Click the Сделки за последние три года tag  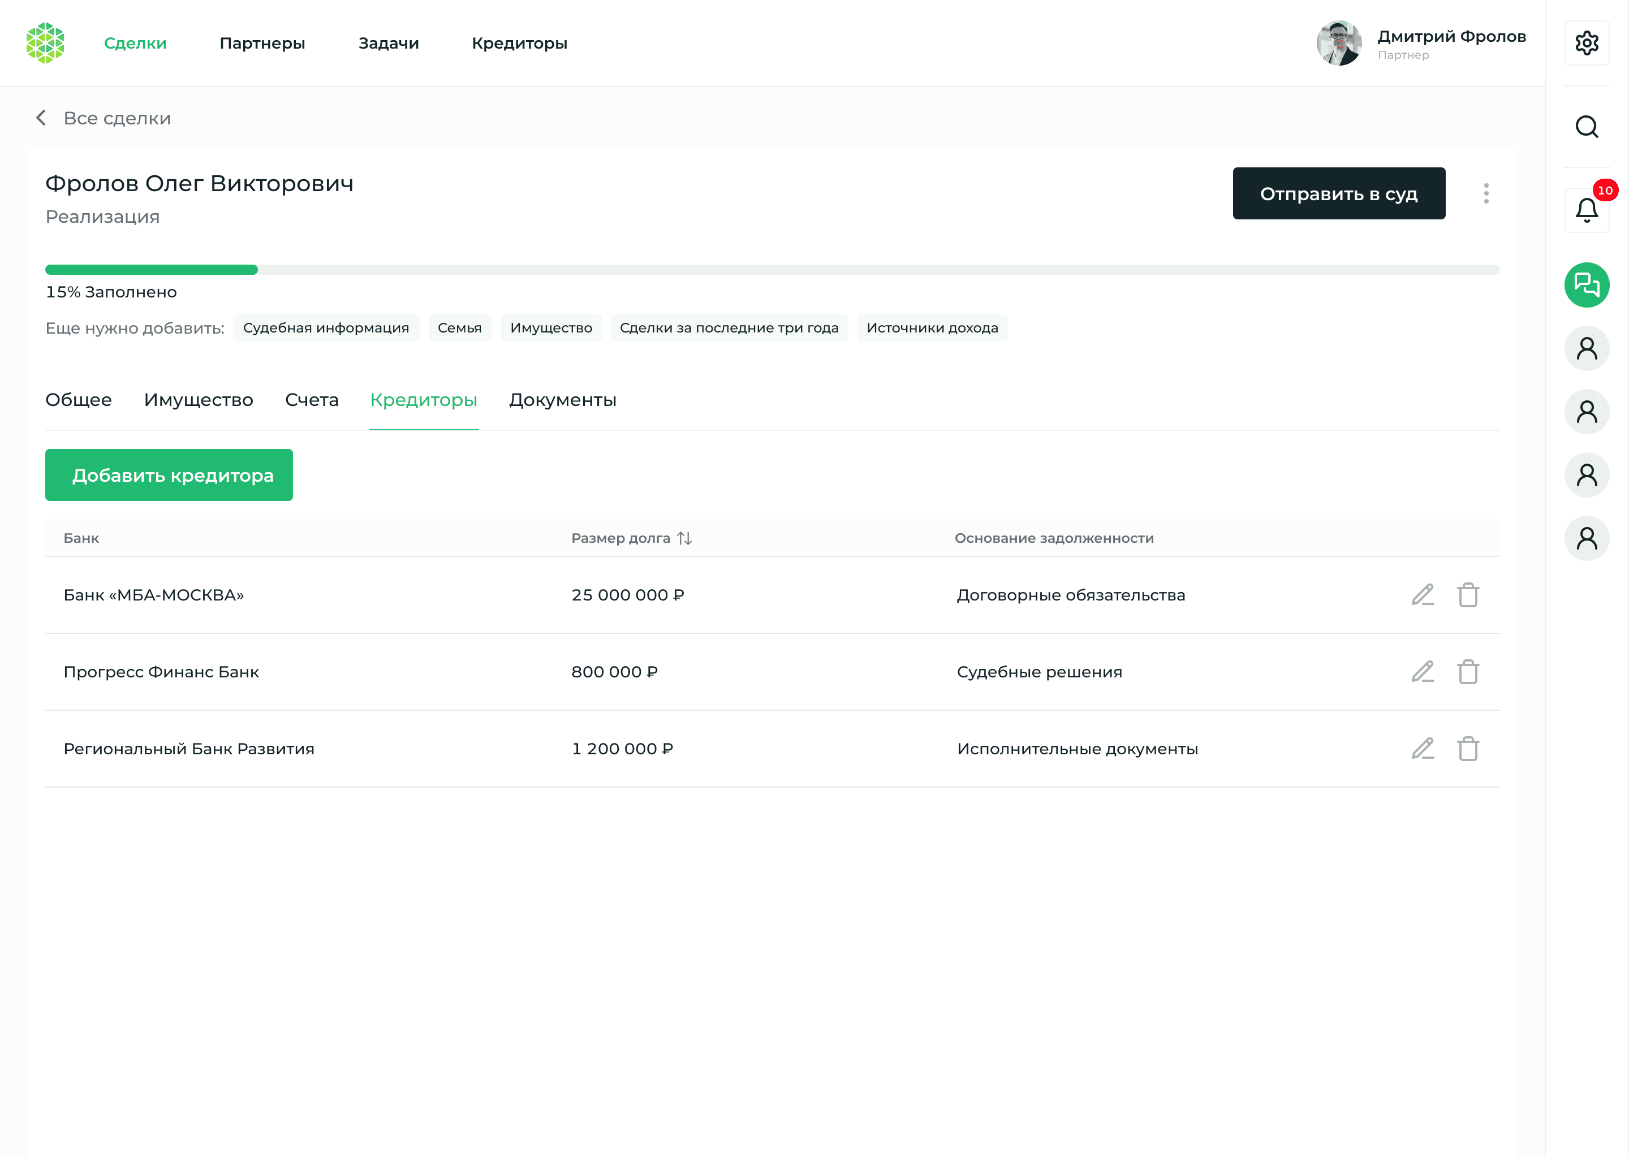click(x=729, y=328)
